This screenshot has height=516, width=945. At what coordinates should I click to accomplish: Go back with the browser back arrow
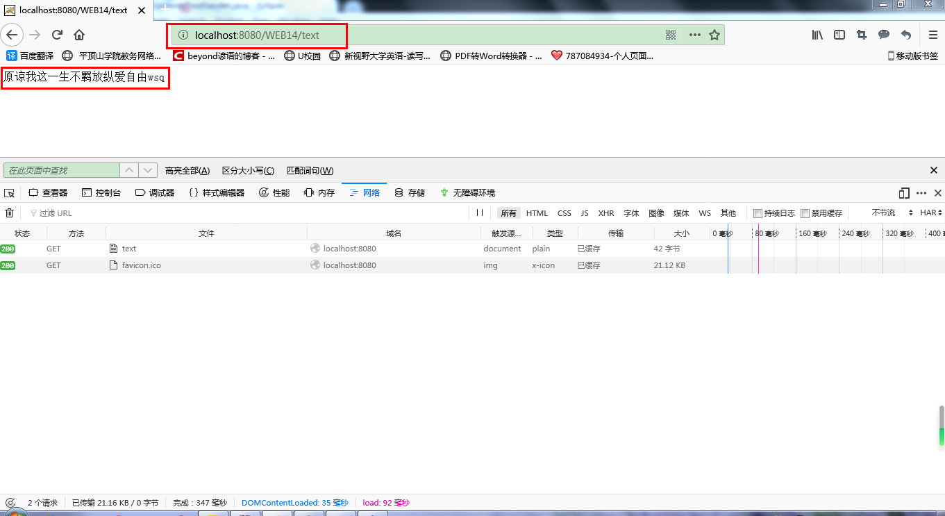point(12,35)
